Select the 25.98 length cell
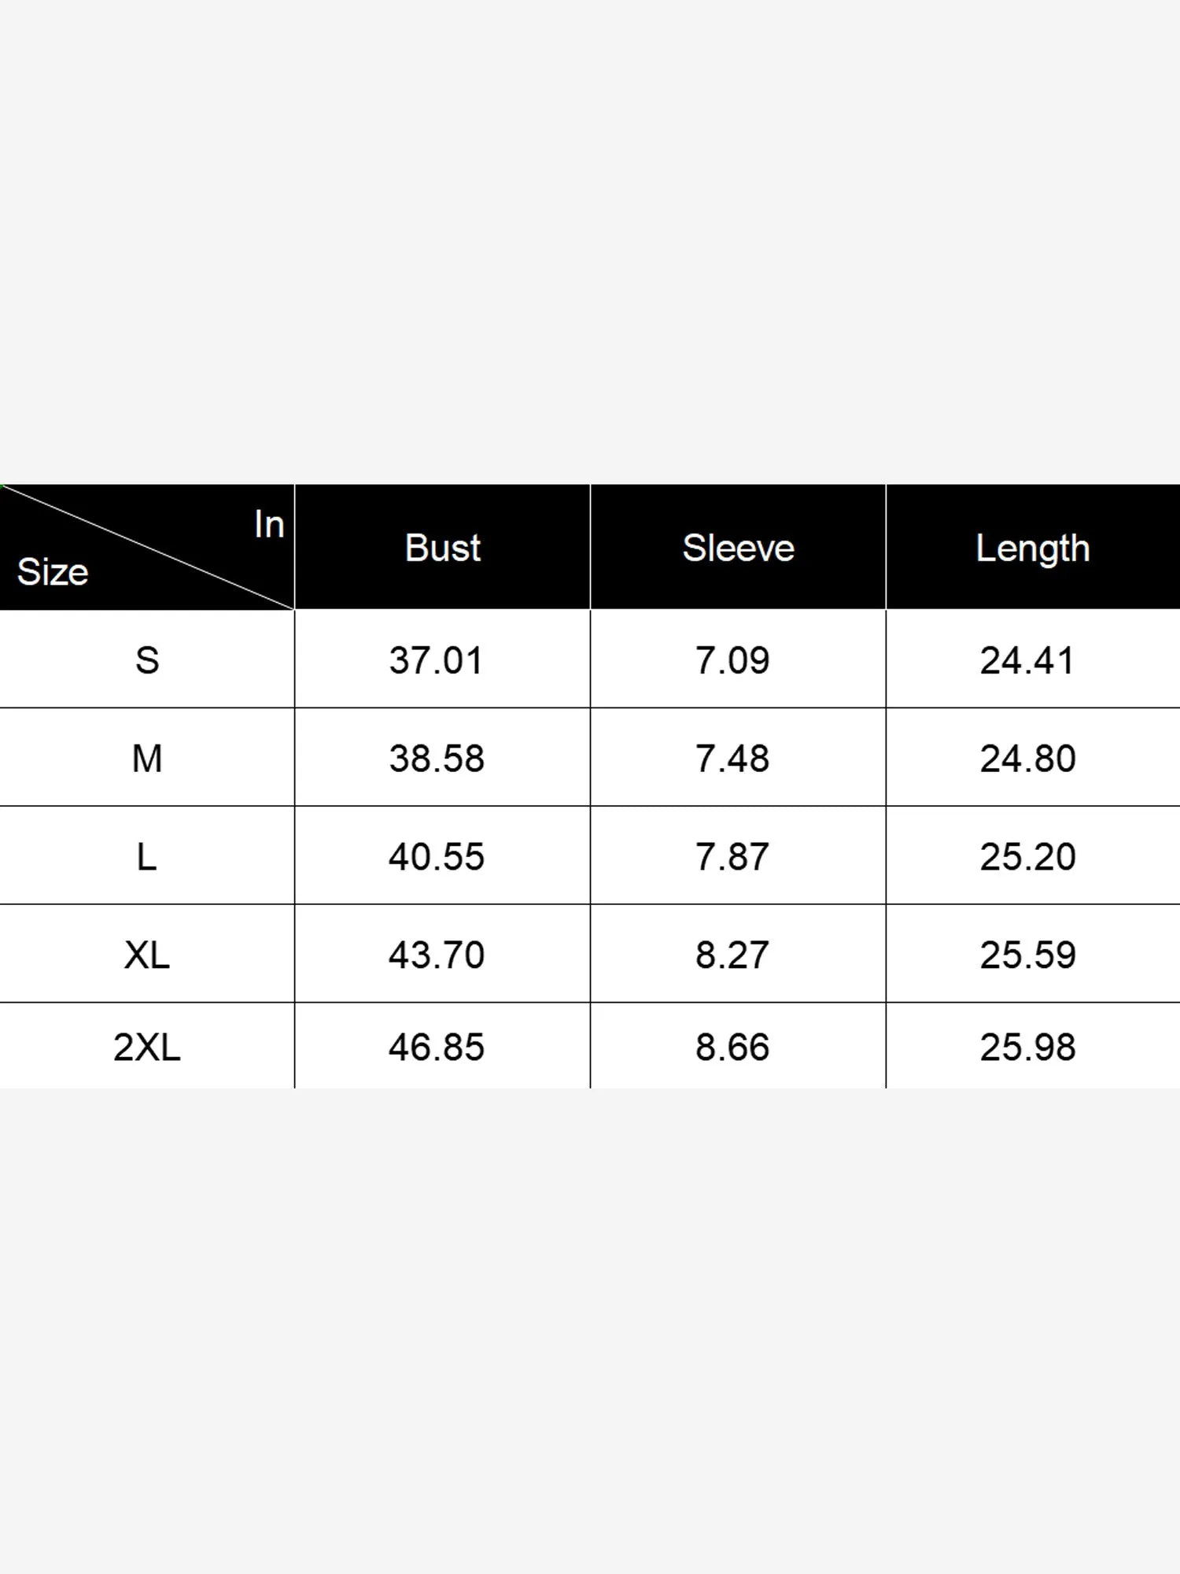This screenshot has height=1574, width=1180. [x=1027, y=1047]
